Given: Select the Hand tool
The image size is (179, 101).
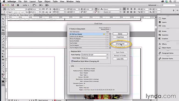Looking at the screenshot, I should [3, 69].
